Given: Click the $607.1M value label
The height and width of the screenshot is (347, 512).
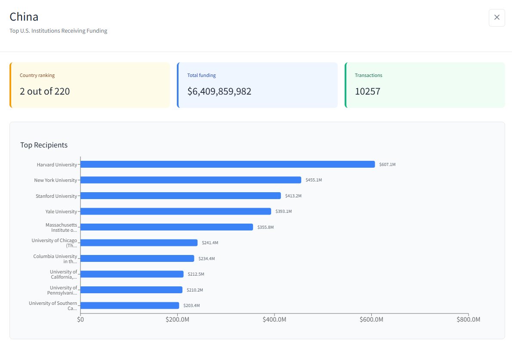Looking at the screenshot, I should pos(387,165).
